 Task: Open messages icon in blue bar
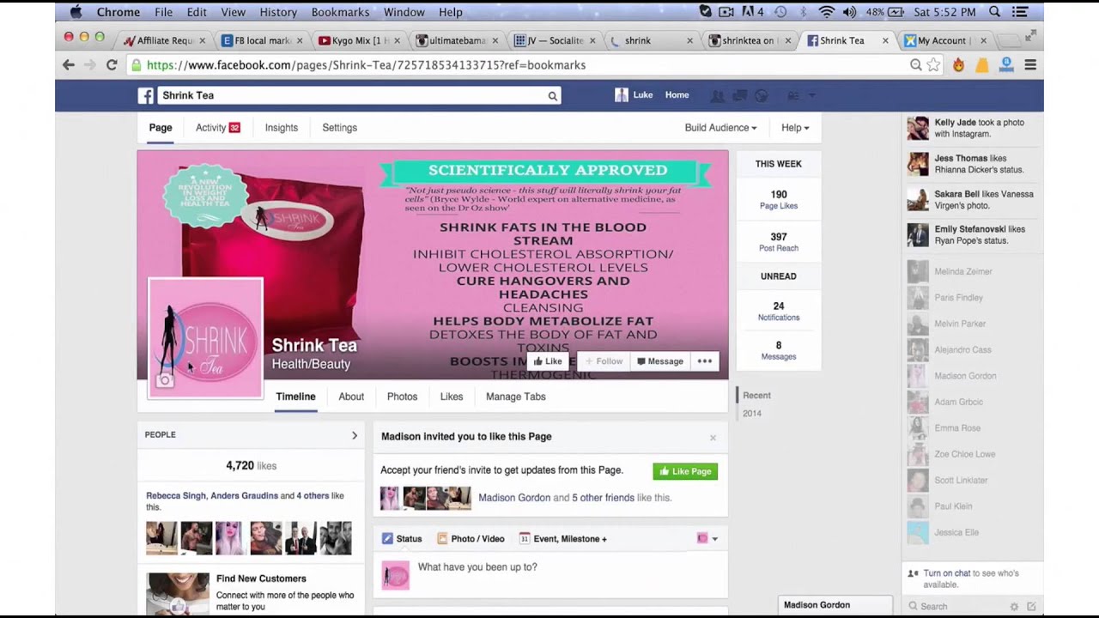click(739, 95)
